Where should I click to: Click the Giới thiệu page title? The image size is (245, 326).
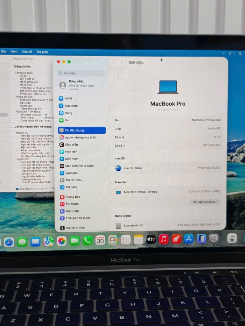[x=136, y=62]
